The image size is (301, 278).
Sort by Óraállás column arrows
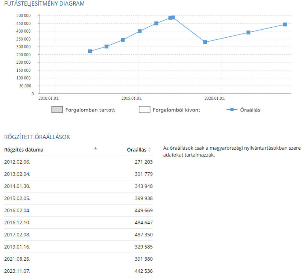149,150
